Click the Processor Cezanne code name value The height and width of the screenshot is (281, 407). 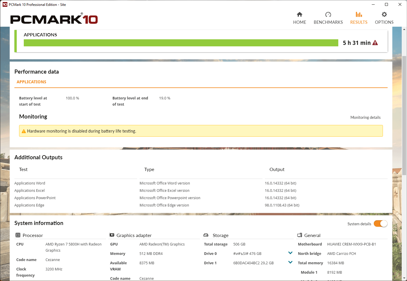(53, 260)
